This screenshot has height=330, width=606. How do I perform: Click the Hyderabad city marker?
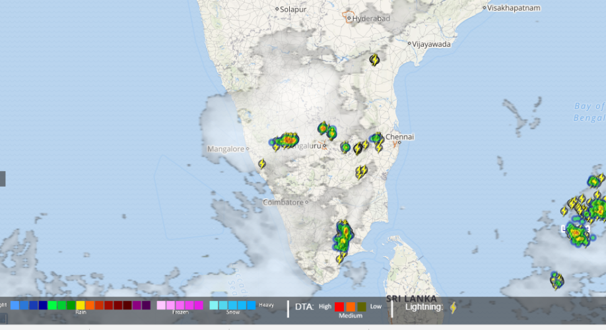[x=349, y=18]
